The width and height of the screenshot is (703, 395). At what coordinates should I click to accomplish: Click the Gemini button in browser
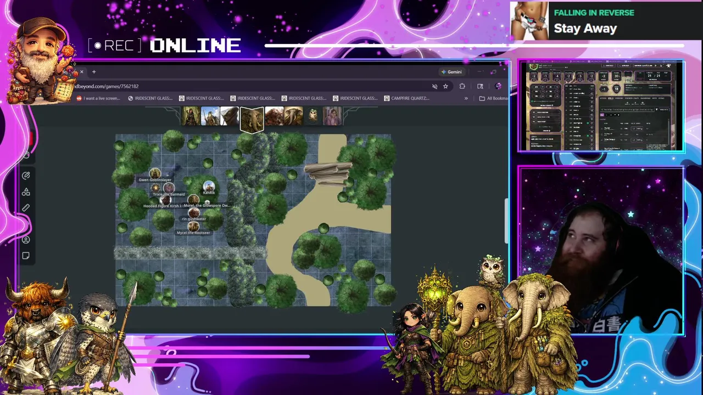click(451, 72)
